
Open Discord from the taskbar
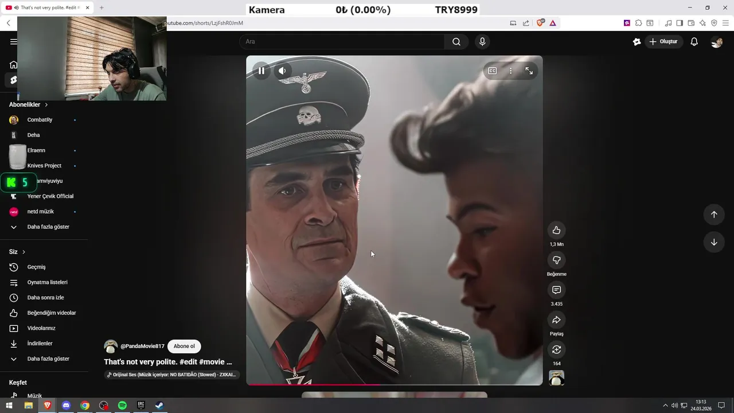click(x=66, y=406)
